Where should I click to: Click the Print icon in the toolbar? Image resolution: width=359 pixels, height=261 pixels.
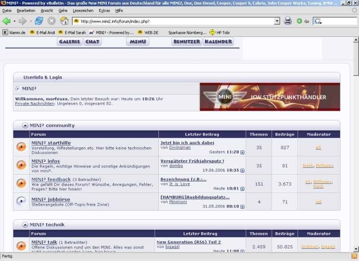(288, 21)
